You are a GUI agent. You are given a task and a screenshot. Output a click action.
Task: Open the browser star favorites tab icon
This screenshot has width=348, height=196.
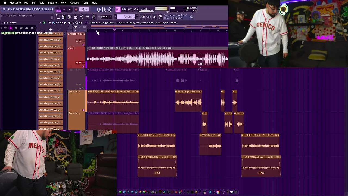pos(32,28)
